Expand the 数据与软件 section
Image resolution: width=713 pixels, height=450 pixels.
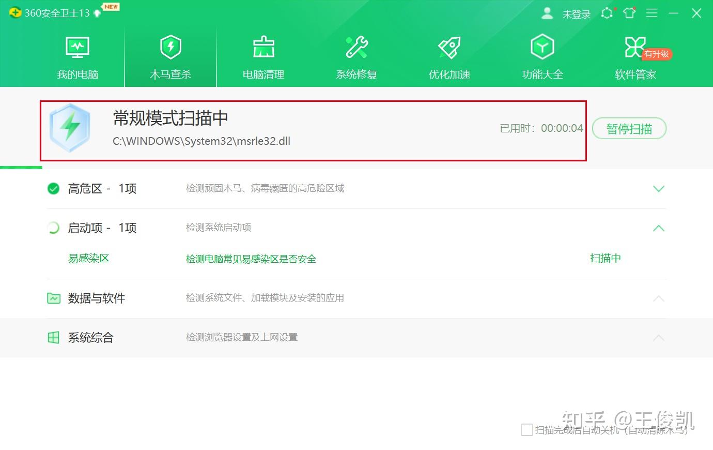click(x=659, y=298)
